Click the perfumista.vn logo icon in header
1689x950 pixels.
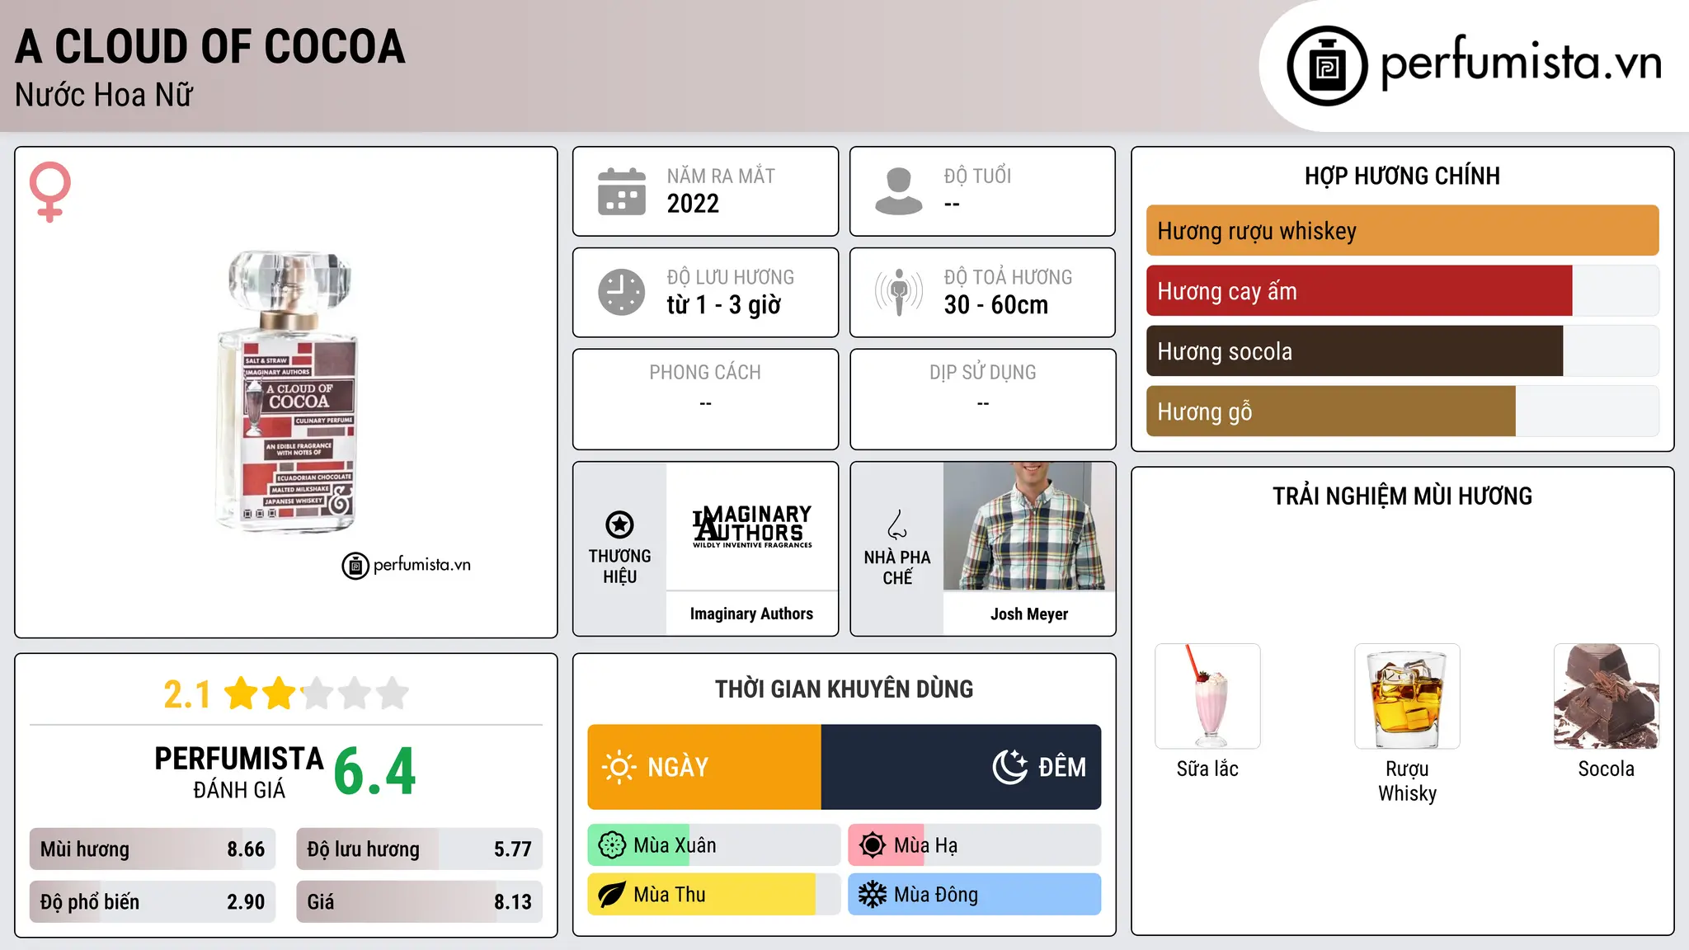click(x=1327, y=66)
